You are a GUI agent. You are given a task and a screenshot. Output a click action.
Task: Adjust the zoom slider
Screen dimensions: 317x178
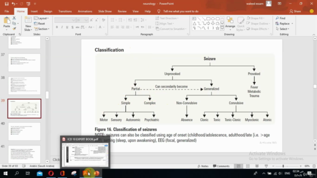pos(283,166)
